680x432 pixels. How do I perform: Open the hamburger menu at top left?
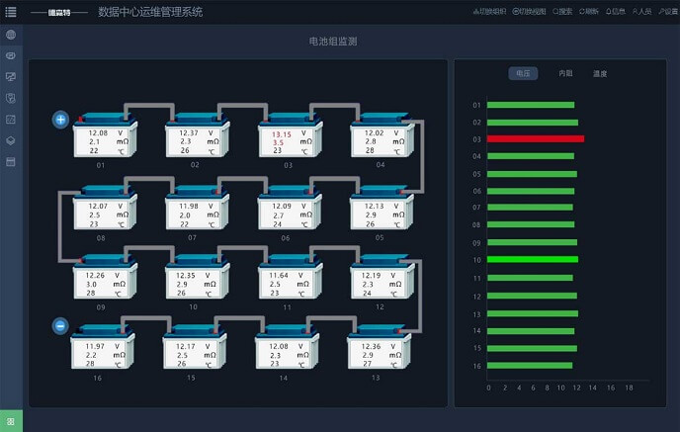click(x=11, y=12)
